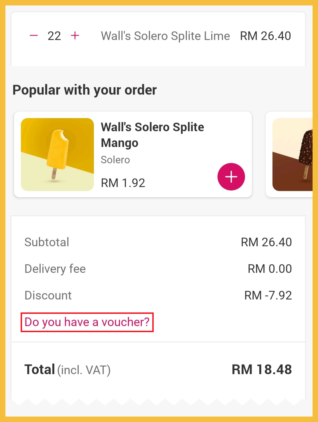318x422 pixels.
Task: Add Wall's Solero Splite Mango to order
Action: click(231, 177)
